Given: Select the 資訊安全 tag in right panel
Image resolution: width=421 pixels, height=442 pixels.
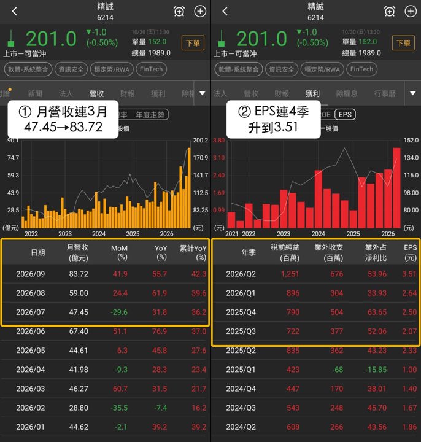Looking at the screenshot, I should coord(282,69).
